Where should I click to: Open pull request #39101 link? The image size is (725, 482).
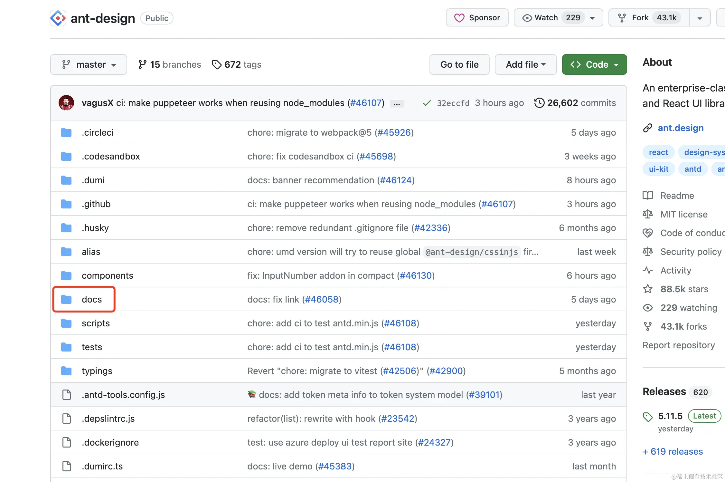pyautogui.click(x=484, y=395)
